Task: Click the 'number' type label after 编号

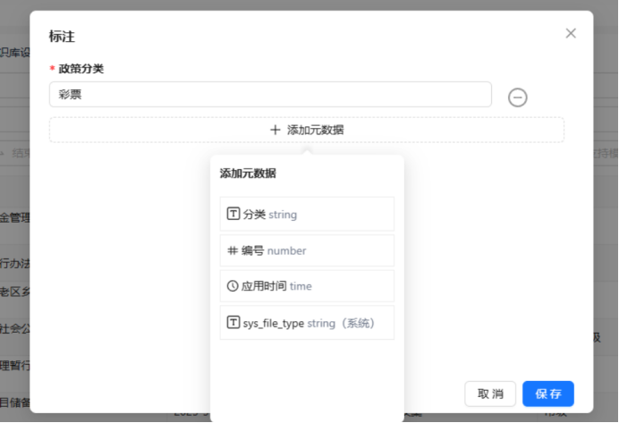Action: 286,250
